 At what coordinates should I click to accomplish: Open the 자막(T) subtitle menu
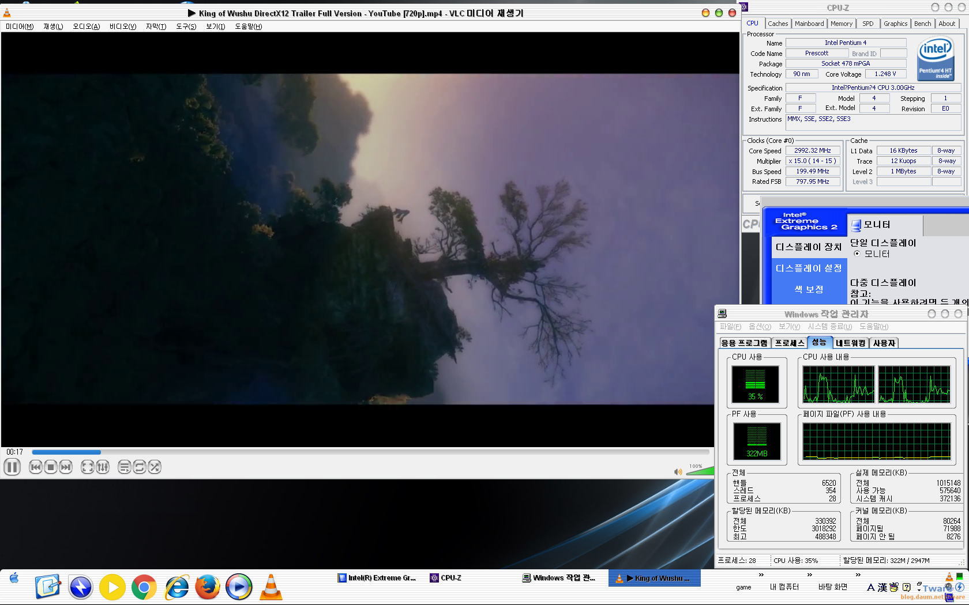point(156,27)
